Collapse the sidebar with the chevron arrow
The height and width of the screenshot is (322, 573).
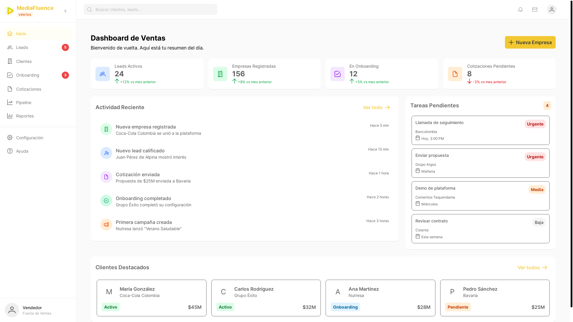coord(65,11)
